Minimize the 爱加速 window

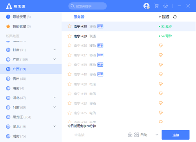pyautogui.click(x=180, y=6)
